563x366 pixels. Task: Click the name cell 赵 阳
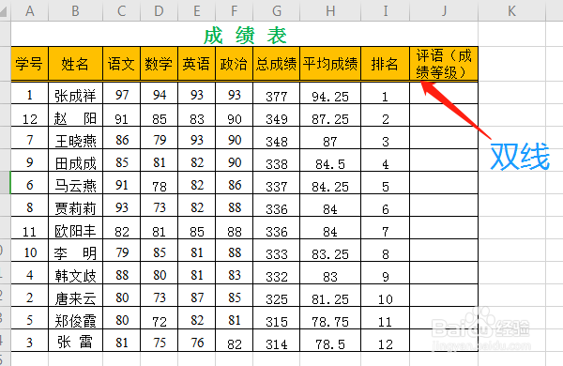point(75,115)
